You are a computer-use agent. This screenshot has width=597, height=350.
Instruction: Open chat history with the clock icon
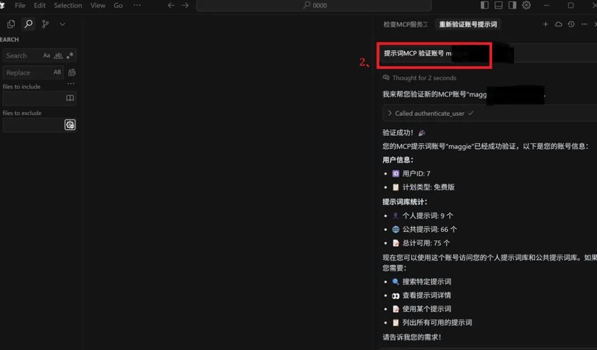571,24
